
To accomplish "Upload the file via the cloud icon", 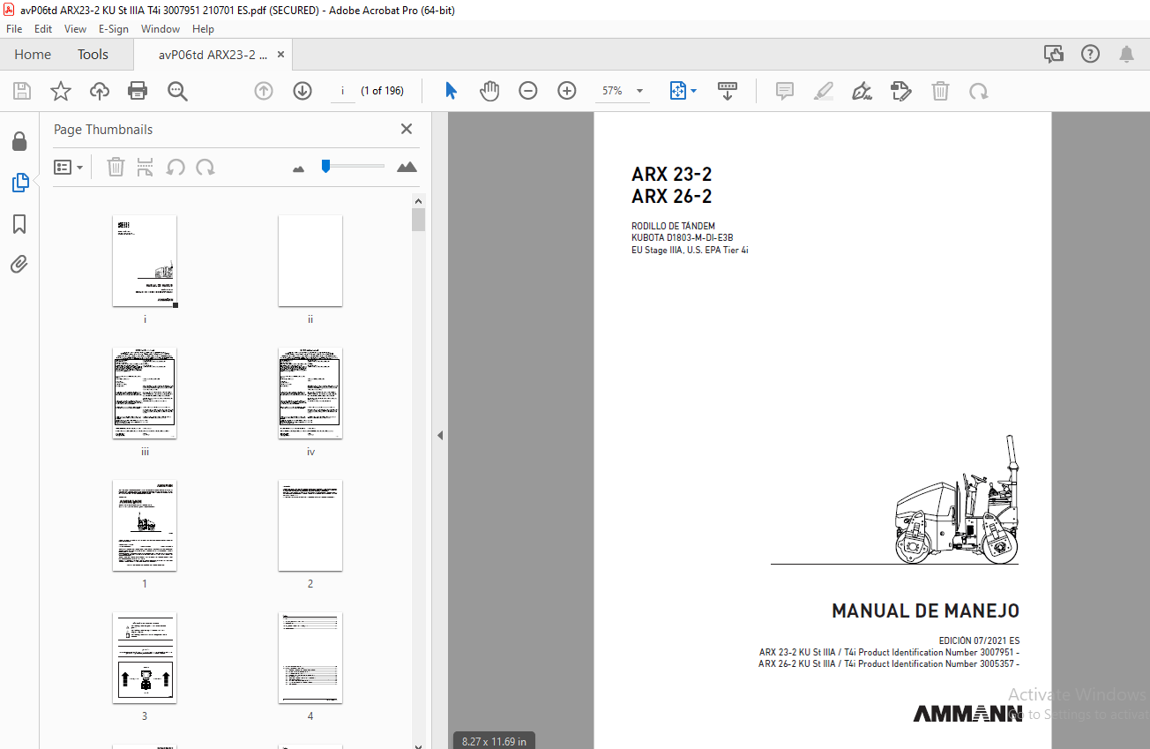I will coord(100,91).
